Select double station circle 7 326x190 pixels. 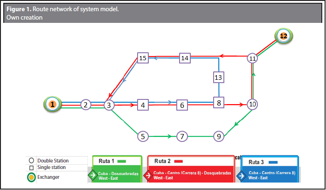click(x=182, y=137)
